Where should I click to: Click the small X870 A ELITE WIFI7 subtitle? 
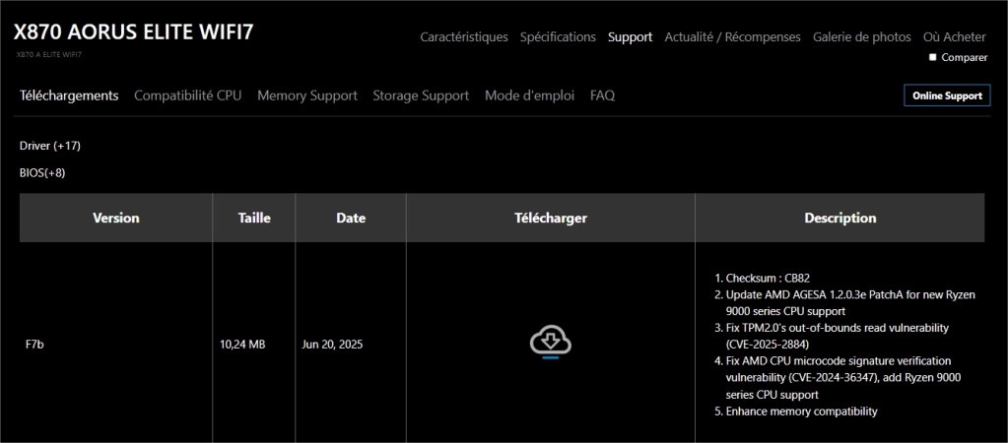pyautogui.click(x=49, y=54)
